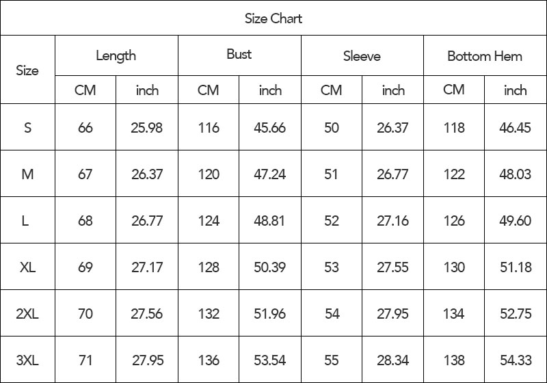The width and height of the screenshot is (547, 383).
Task: Click the 28.34 sleeve inch value
Action: click(393, 360)
